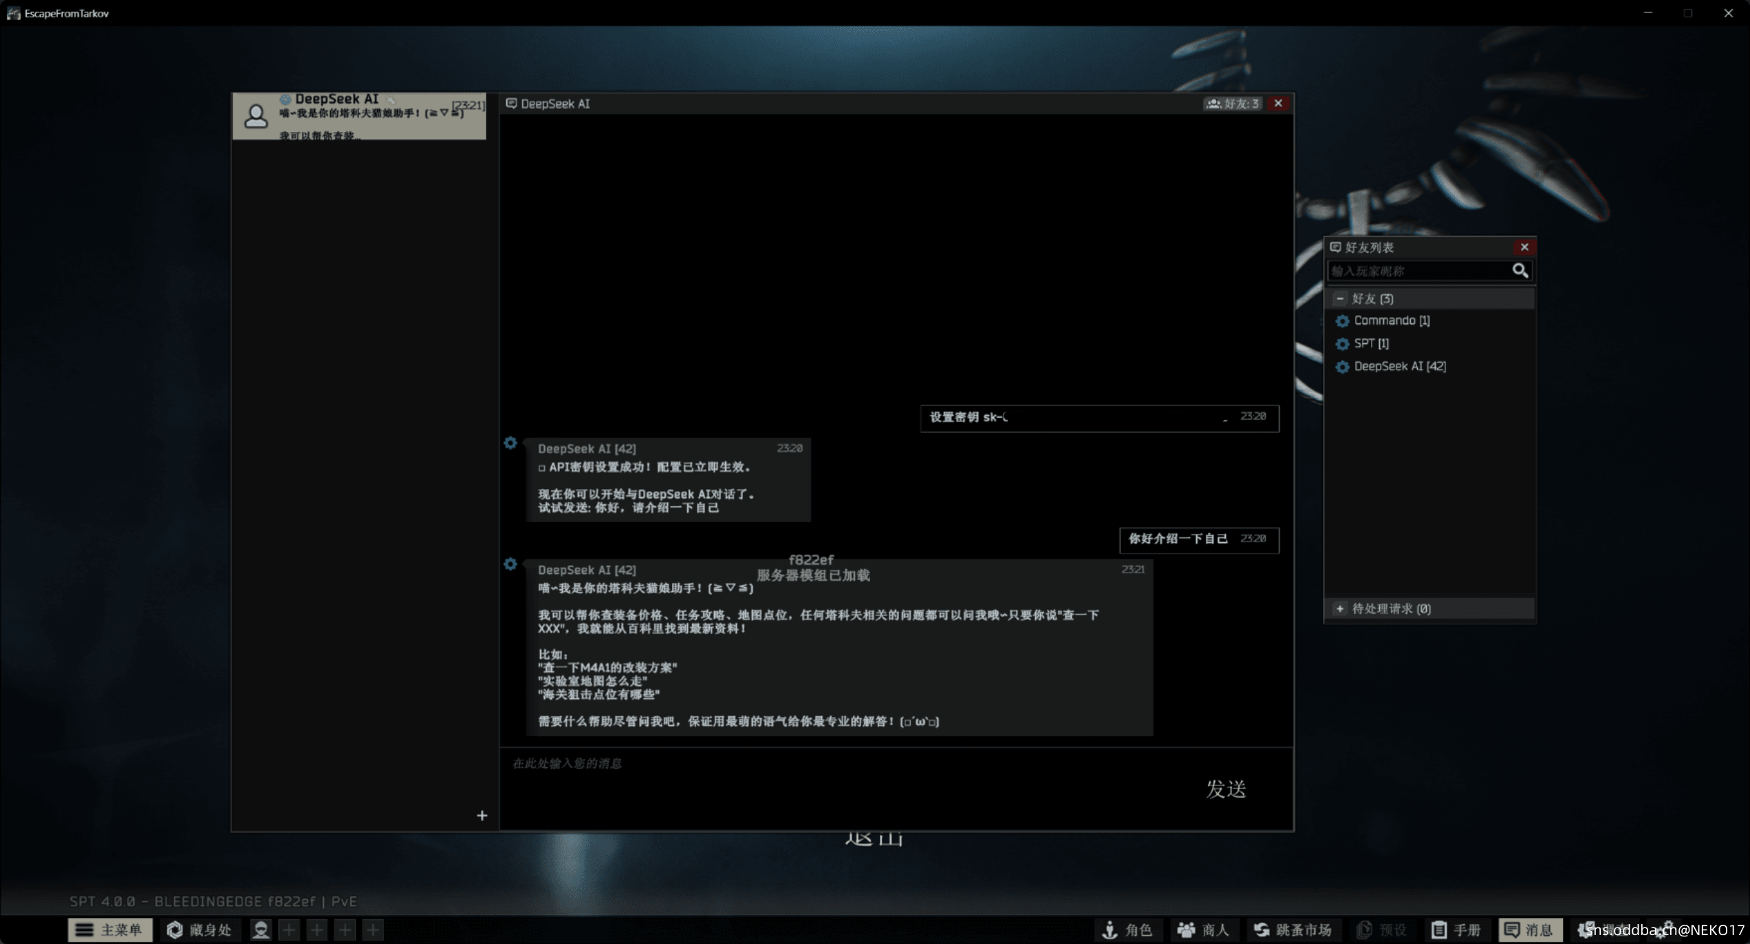This screenshot has width=1750, height=944.
Task: Close the DeepSeek AI chat window
Action: tap(1278, 103)
